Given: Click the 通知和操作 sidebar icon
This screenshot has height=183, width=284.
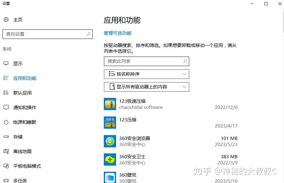Looking at the screenshot, I should [6, 107].
